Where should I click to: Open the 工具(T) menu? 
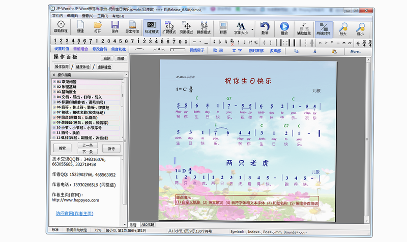(103, 16)
